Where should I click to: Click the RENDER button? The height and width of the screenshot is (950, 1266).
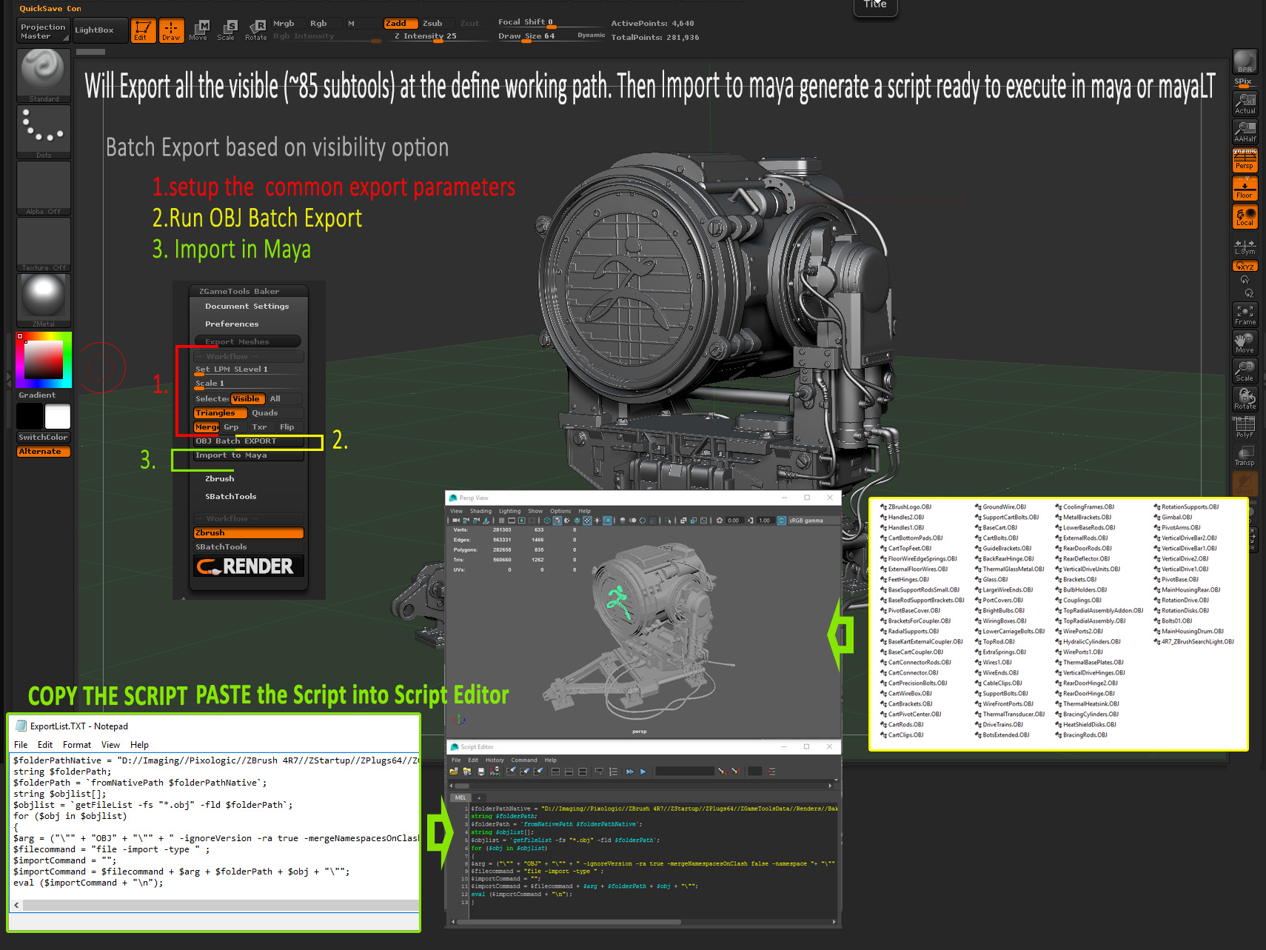pos(248,566)
